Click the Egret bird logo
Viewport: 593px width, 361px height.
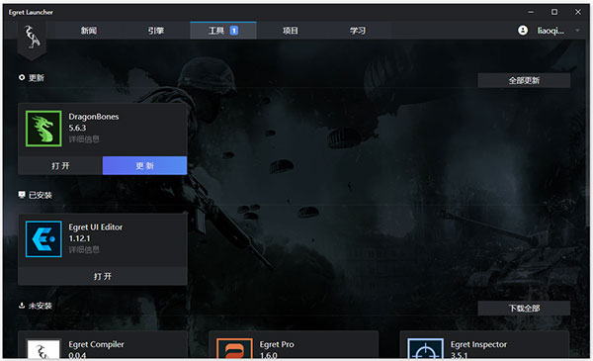[33, 37]
